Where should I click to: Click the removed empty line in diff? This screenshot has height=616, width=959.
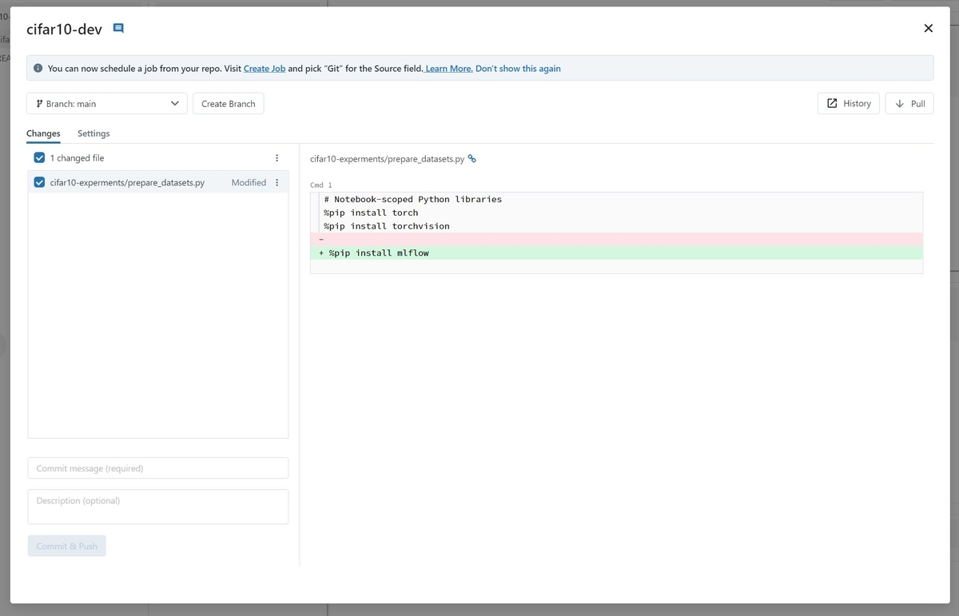tap(616, 240)
